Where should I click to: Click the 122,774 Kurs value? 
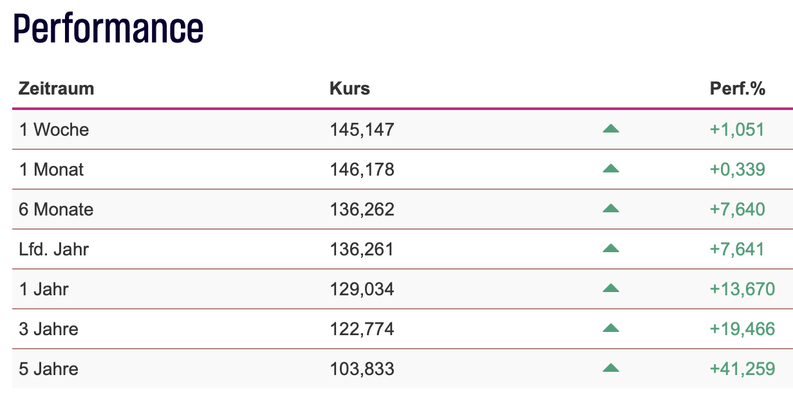(x=362, y=329)
